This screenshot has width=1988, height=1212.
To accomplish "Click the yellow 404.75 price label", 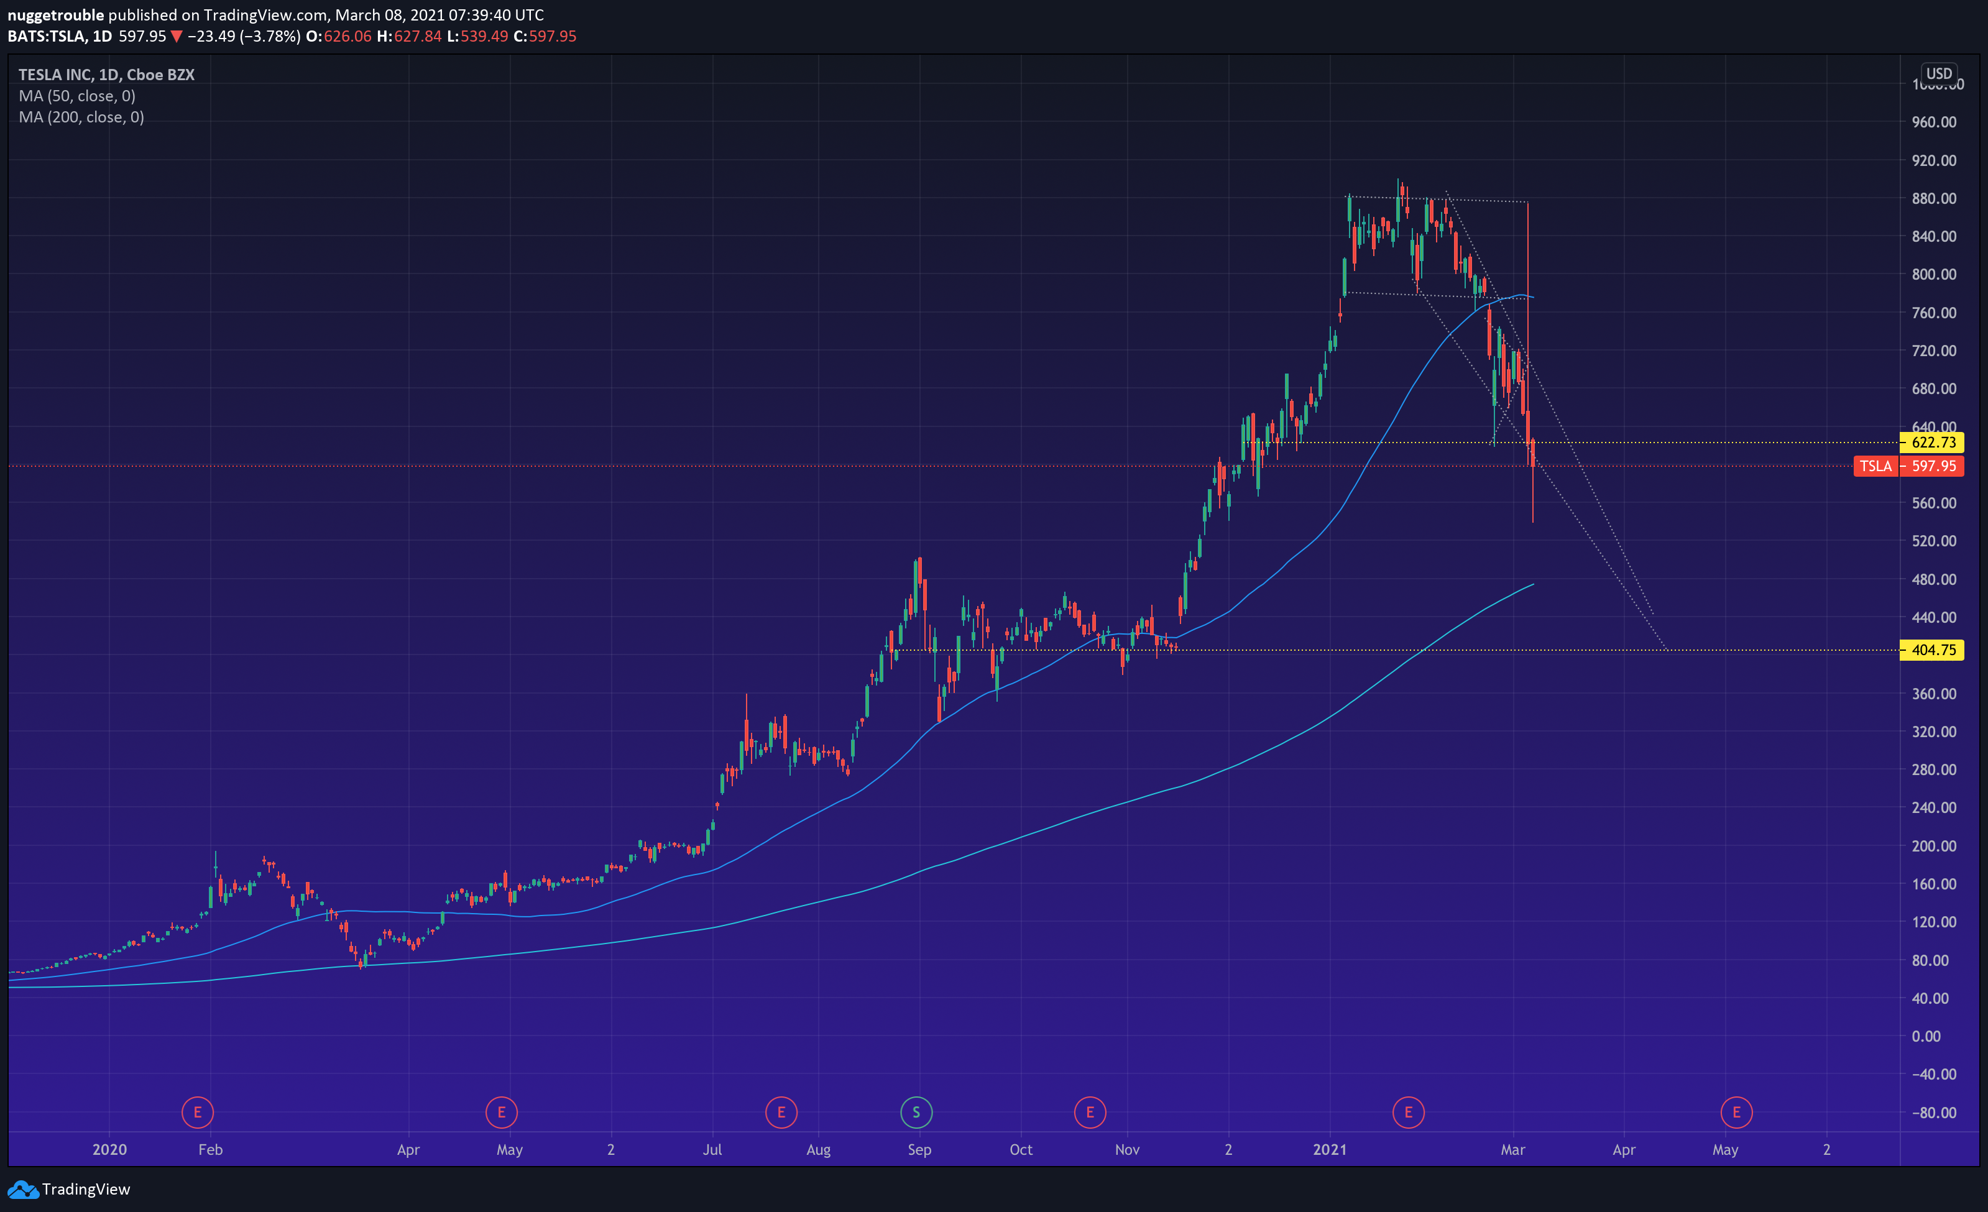I will pos(1932,650).
